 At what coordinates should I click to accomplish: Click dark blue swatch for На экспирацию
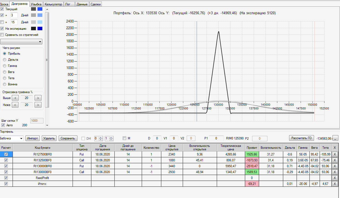click(x=40, y=29)
